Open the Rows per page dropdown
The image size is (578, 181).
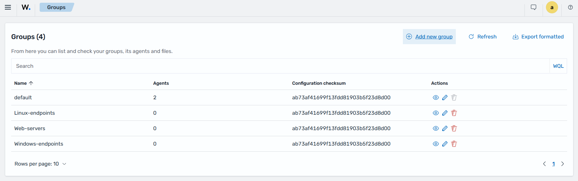click(x=40, y=164)
